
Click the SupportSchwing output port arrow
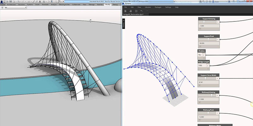click(218, 22)
